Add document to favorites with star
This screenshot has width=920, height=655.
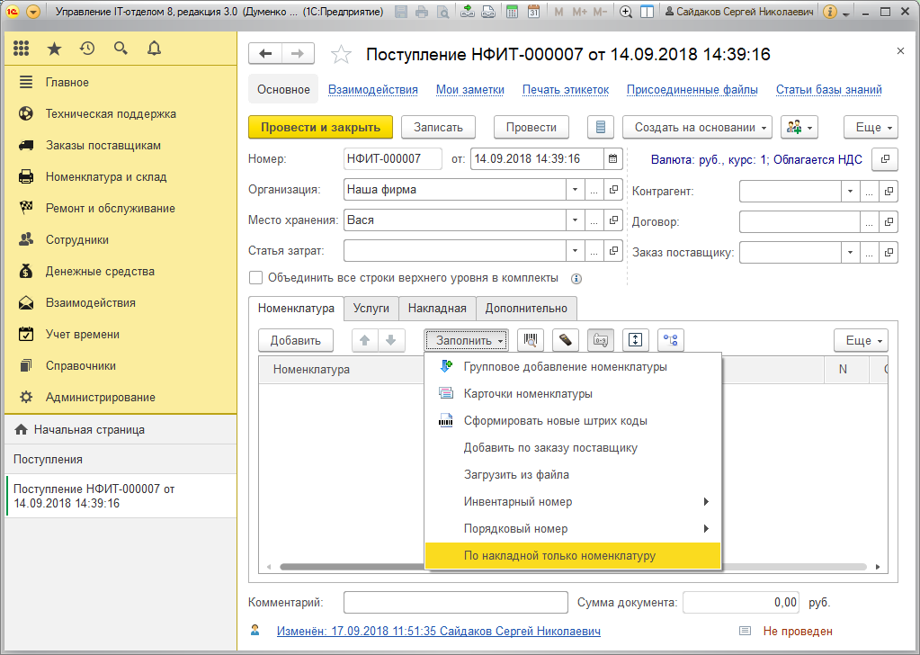(341, 55)
